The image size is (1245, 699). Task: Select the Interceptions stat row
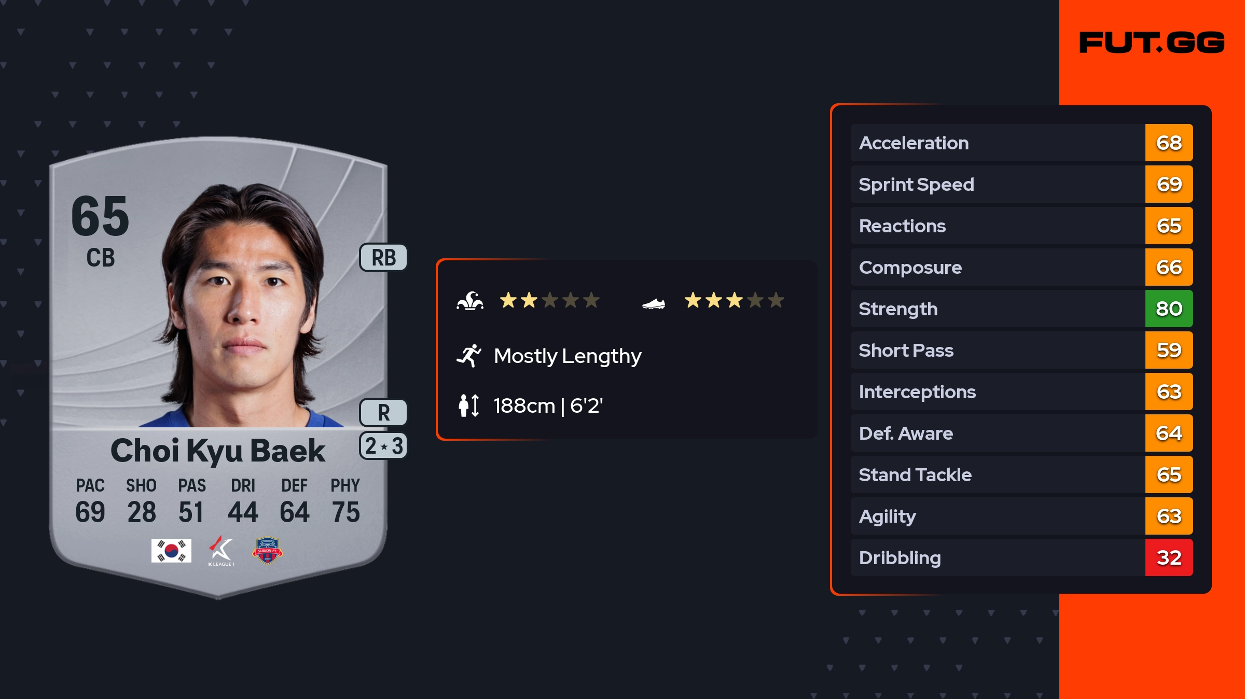pos(996,392)
